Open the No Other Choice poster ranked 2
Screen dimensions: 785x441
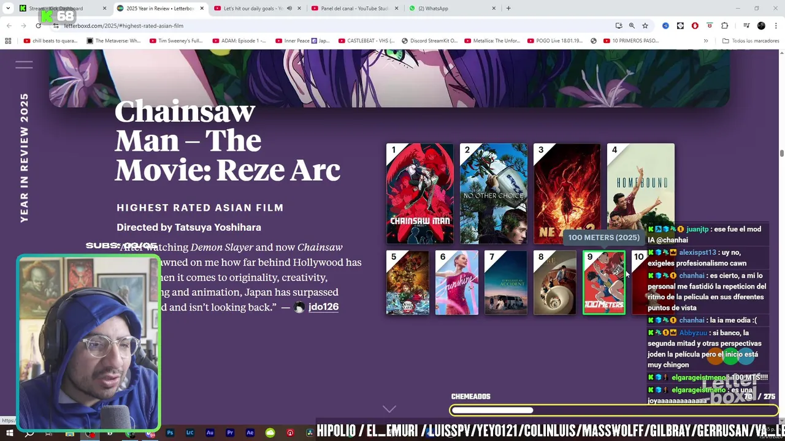pos(494,194)
